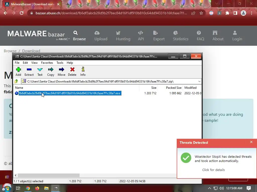Click the Chrome address bar URL
The height and width of the screenshot is (192, 257).
(x=111, y=13)
